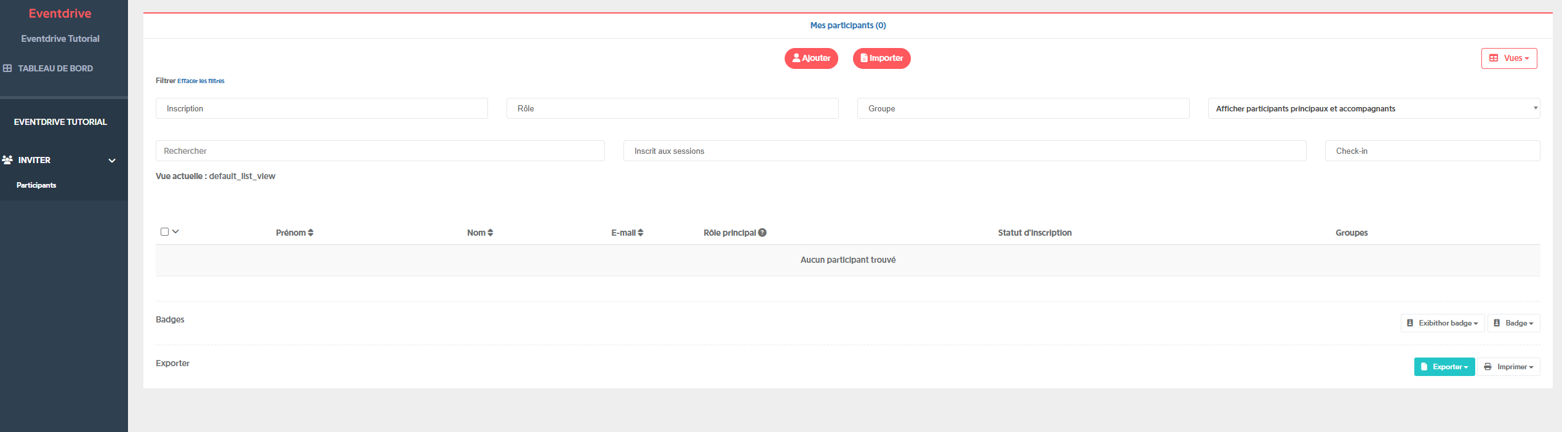
Task: Open the chevron next to select-all checkbox
Action: (x=175, y=232)
